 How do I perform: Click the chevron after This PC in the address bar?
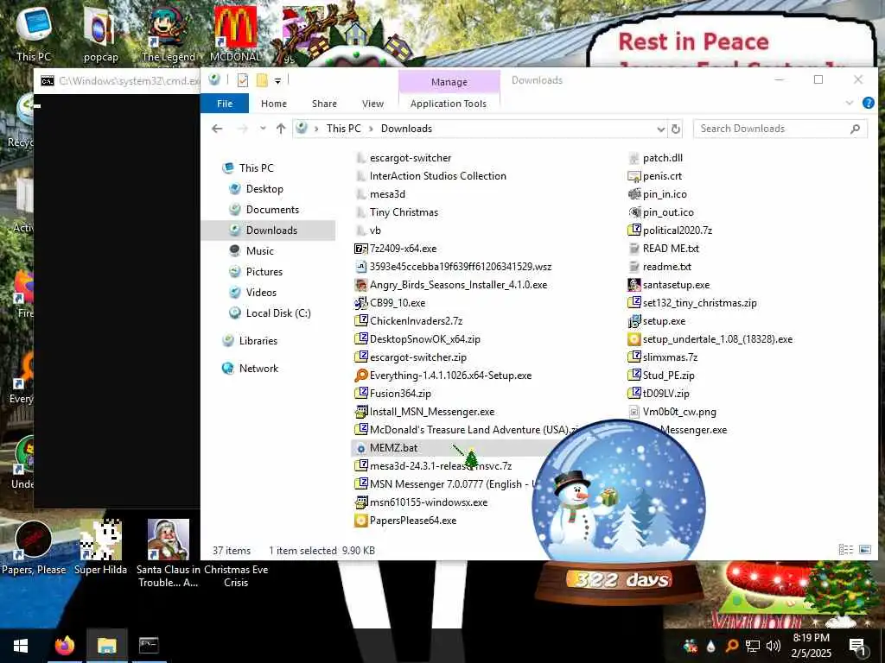coord(371,129)
